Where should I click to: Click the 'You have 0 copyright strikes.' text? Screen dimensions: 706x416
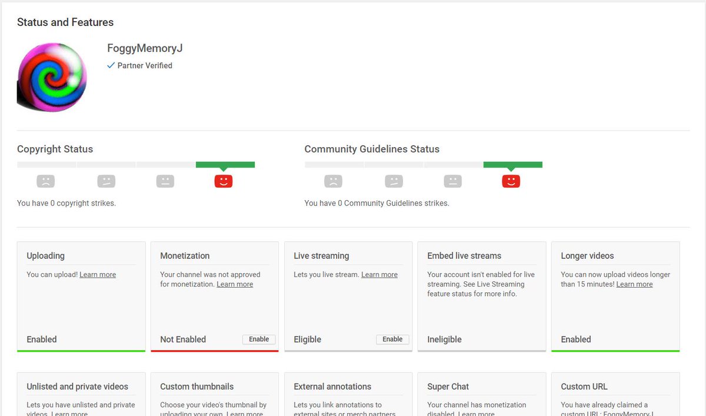point(66,203)
